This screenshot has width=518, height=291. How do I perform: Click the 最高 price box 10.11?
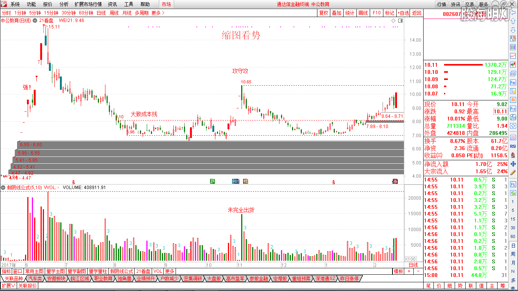pyautogui.click(x=500, y=111)
